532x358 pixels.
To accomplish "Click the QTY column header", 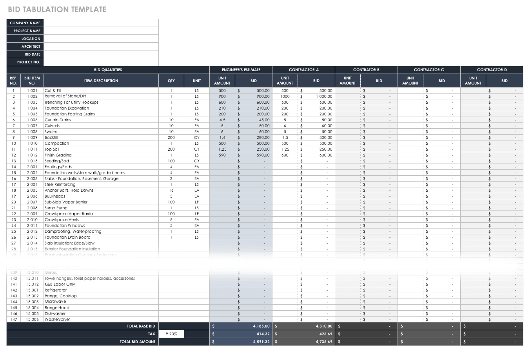I will pyautogui.click(x=171, y=81).
